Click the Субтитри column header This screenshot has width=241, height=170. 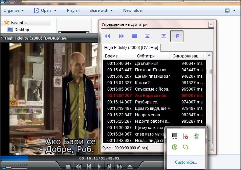(x=146, y=56)
